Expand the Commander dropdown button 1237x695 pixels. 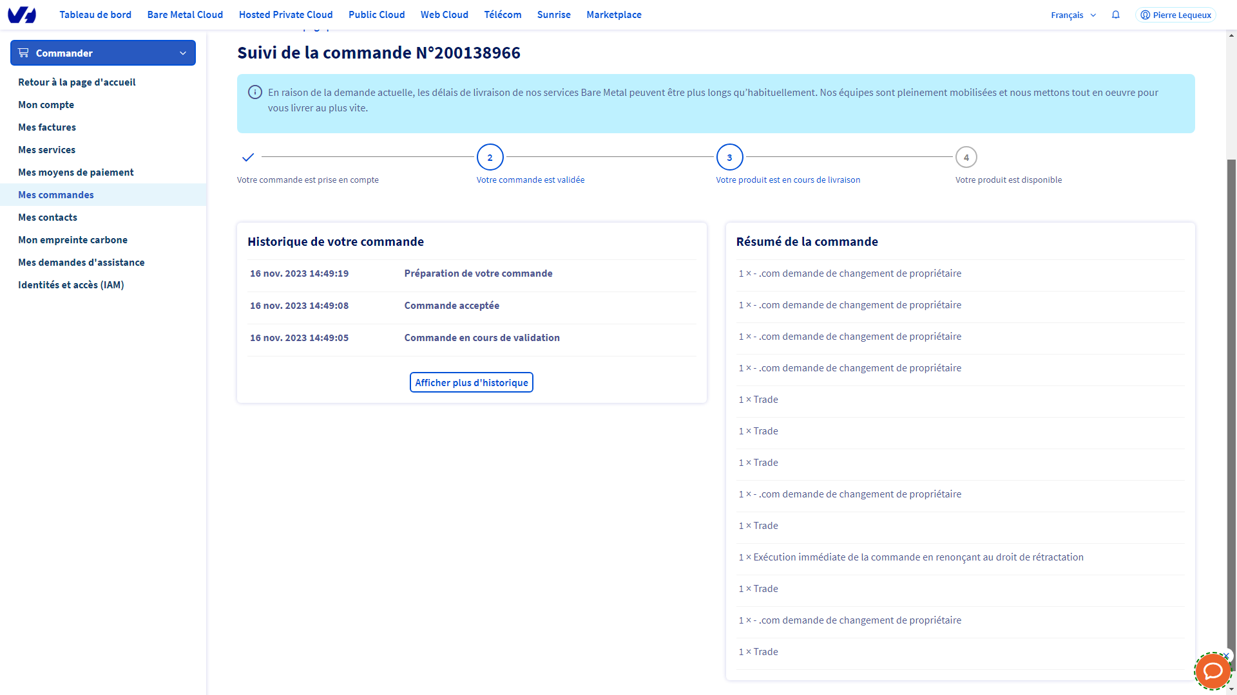pos(103,53)
